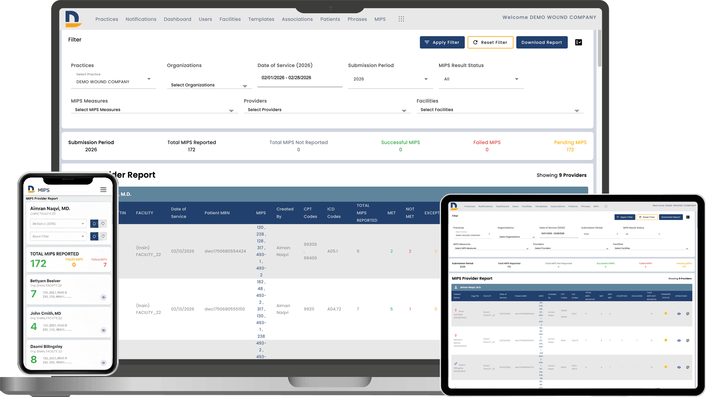Click the Download Report button on the laptop

click(x=542, y=42)
